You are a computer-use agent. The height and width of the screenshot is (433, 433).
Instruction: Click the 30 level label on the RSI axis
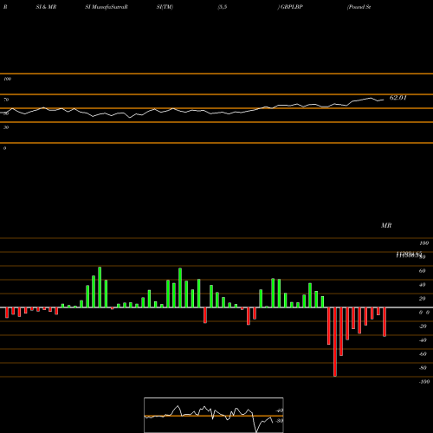pos(6,127)
